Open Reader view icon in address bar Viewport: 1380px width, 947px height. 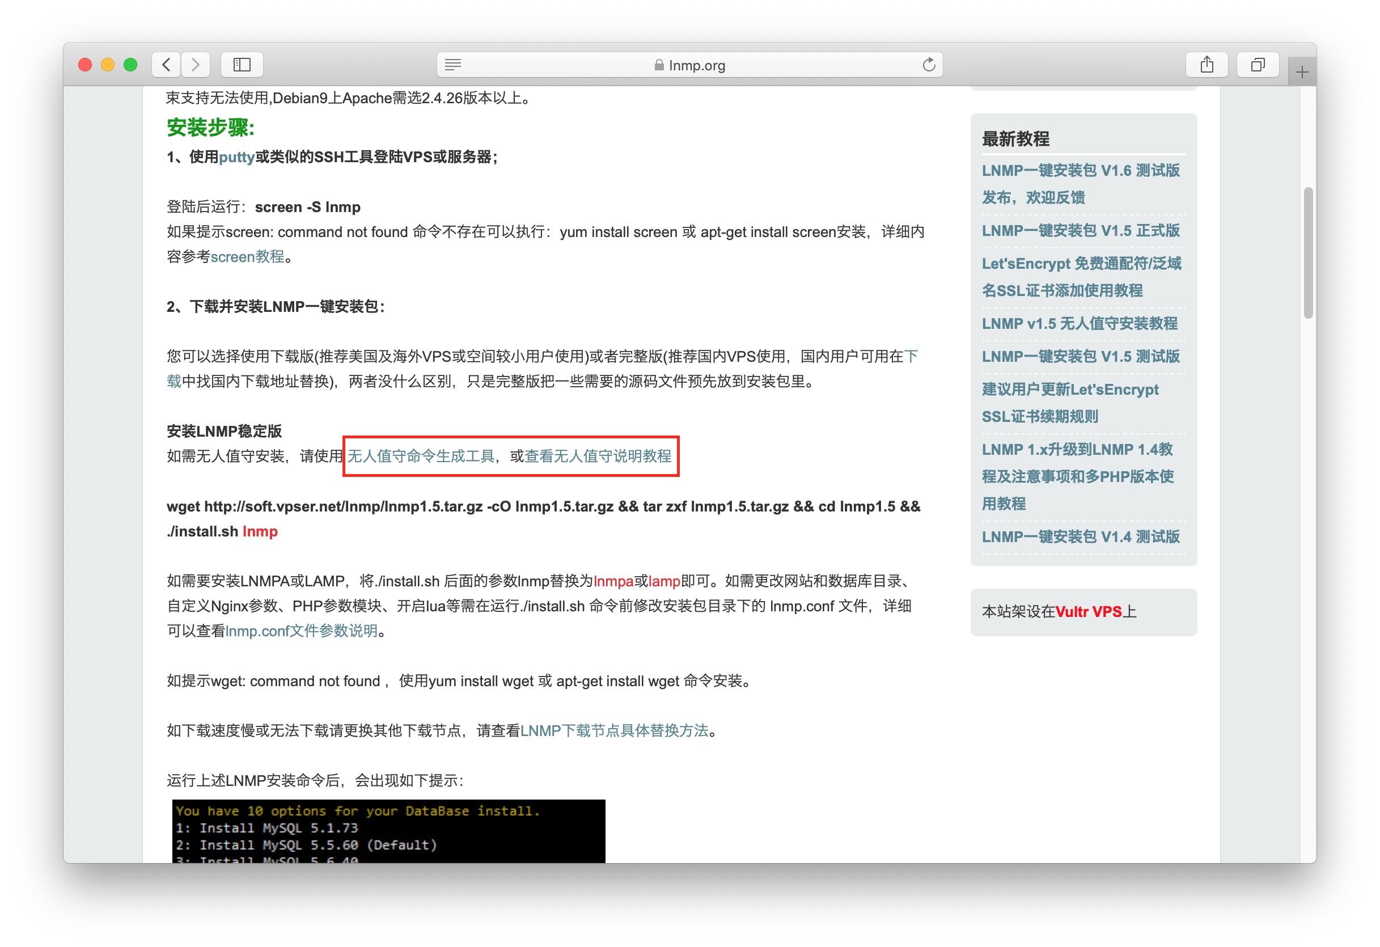point(453,65)
